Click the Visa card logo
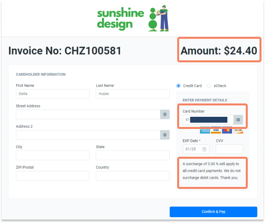This screenshot has height=223, width=265. point(216,130)
